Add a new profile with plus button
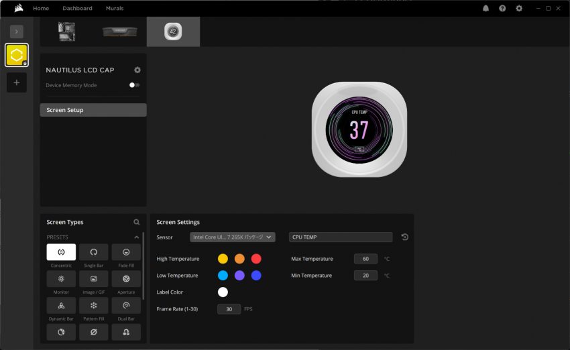 (17, 82)
